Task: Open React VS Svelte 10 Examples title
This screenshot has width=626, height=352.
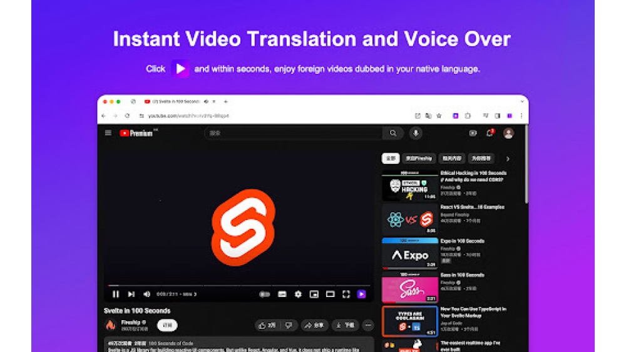Action: tap(472, 207)
